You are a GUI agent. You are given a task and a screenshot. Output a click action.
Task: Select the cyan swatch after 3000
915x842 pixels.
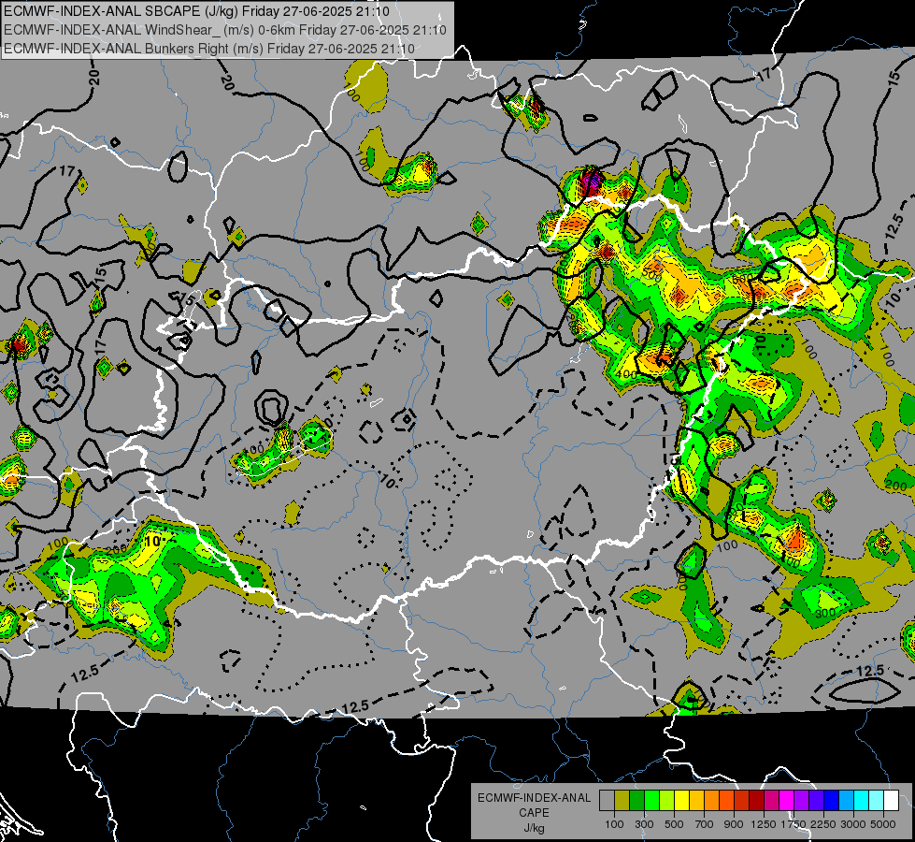(862, 801)
